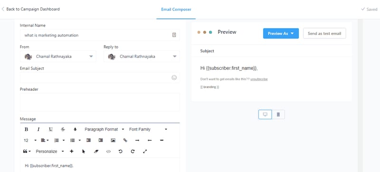Clear formatting with the eraser icon

pos(96,152)
